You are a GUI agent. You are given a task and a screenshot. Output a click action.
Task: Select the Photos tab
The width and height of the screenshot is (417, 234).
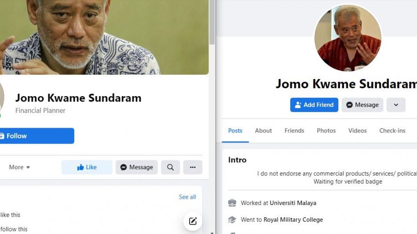coord(326,130)
